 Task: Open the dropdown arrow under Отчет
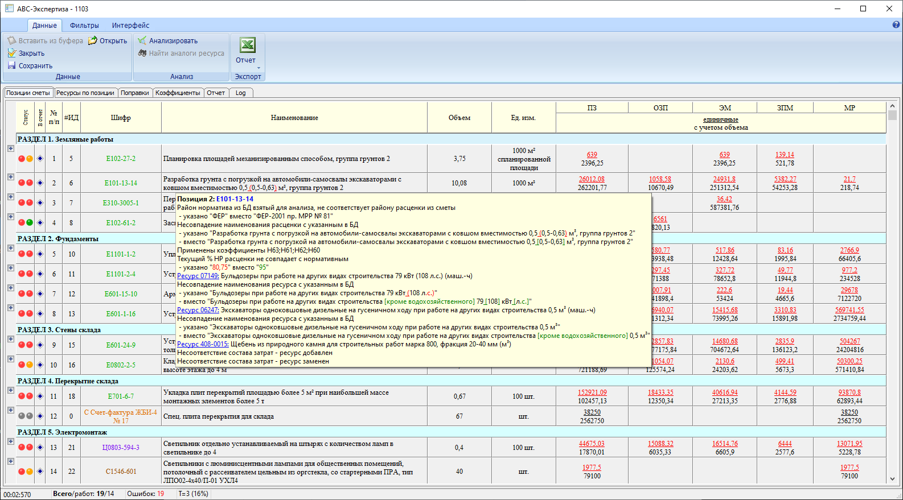click(258, 68)
